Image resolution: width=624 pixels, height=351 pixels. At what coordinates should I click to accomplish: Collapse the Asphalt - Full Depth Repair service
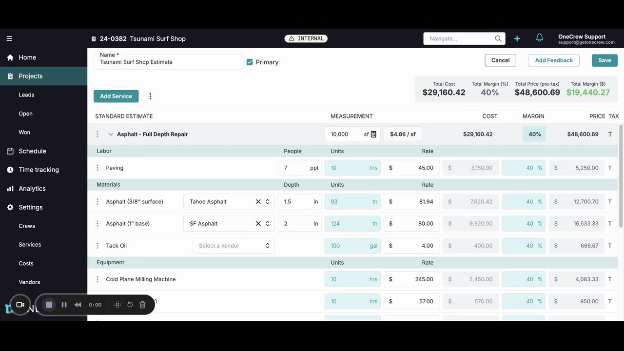tap(111, 134)
